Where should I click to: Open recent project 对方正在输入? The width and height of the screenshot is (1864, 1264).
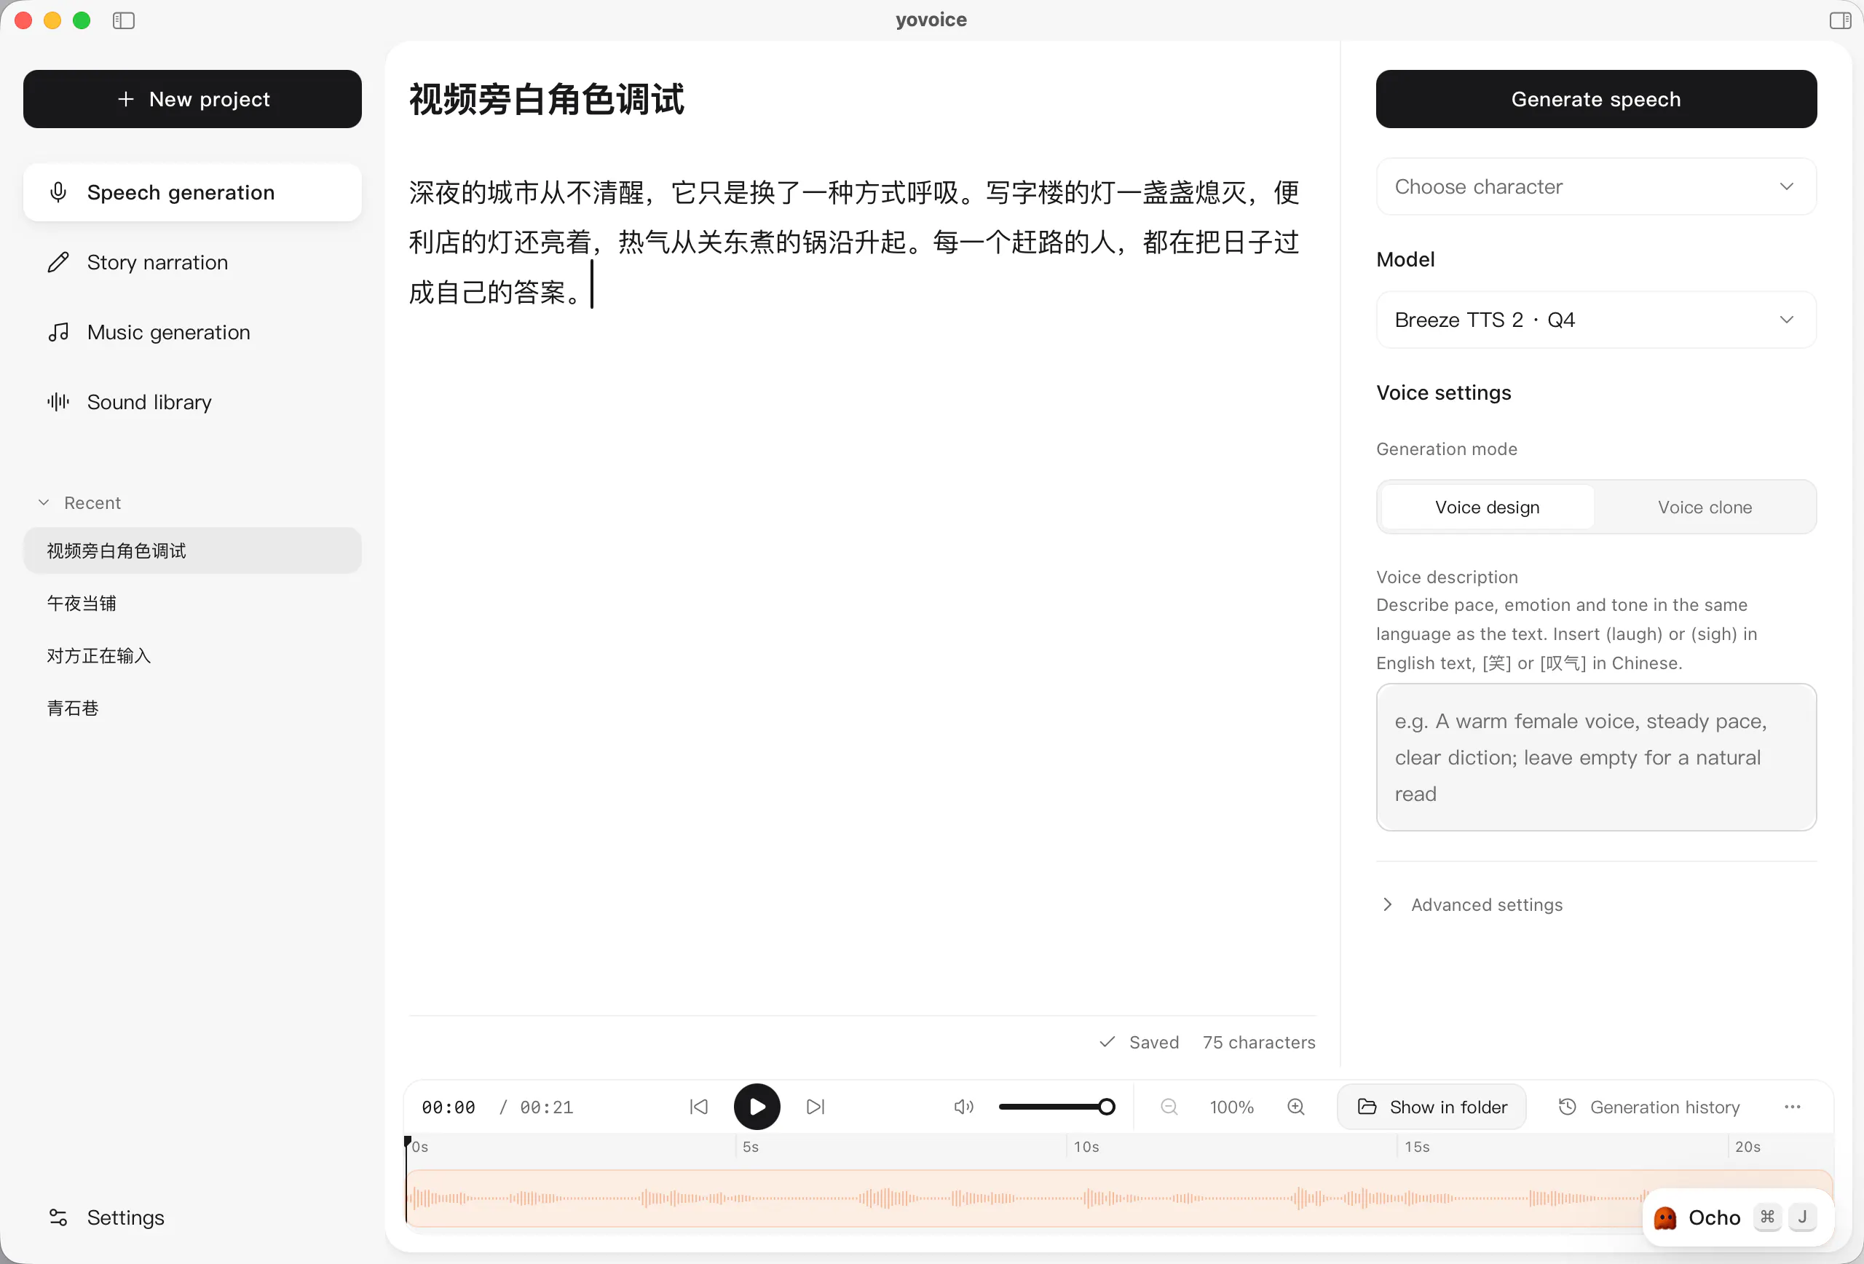tap(192, 655)
